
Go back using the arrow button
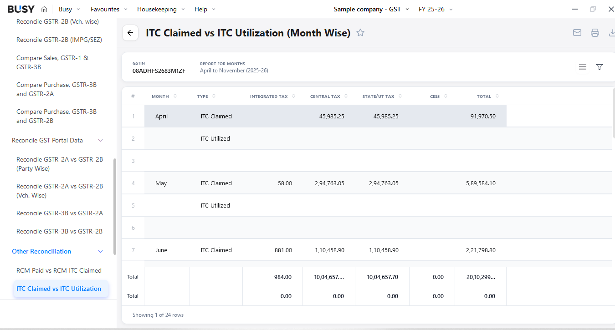[x=130, y=33]
